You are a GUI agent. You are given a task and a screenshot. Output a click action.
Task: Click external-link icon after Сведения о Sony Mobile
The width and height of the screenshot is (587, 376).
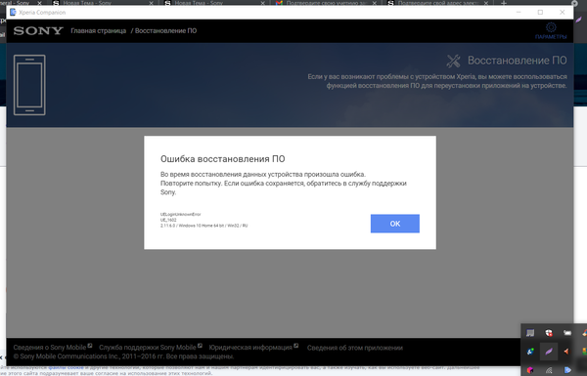[90, 346]
